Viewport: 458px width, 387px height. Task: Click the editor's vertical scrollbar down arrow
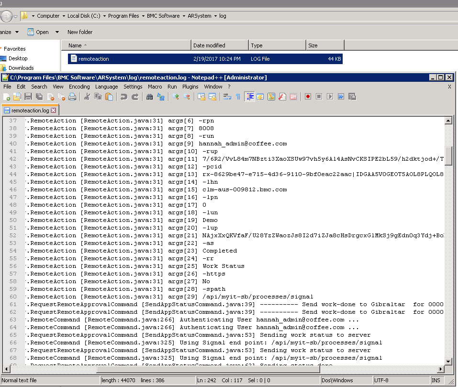coord(448,362)
